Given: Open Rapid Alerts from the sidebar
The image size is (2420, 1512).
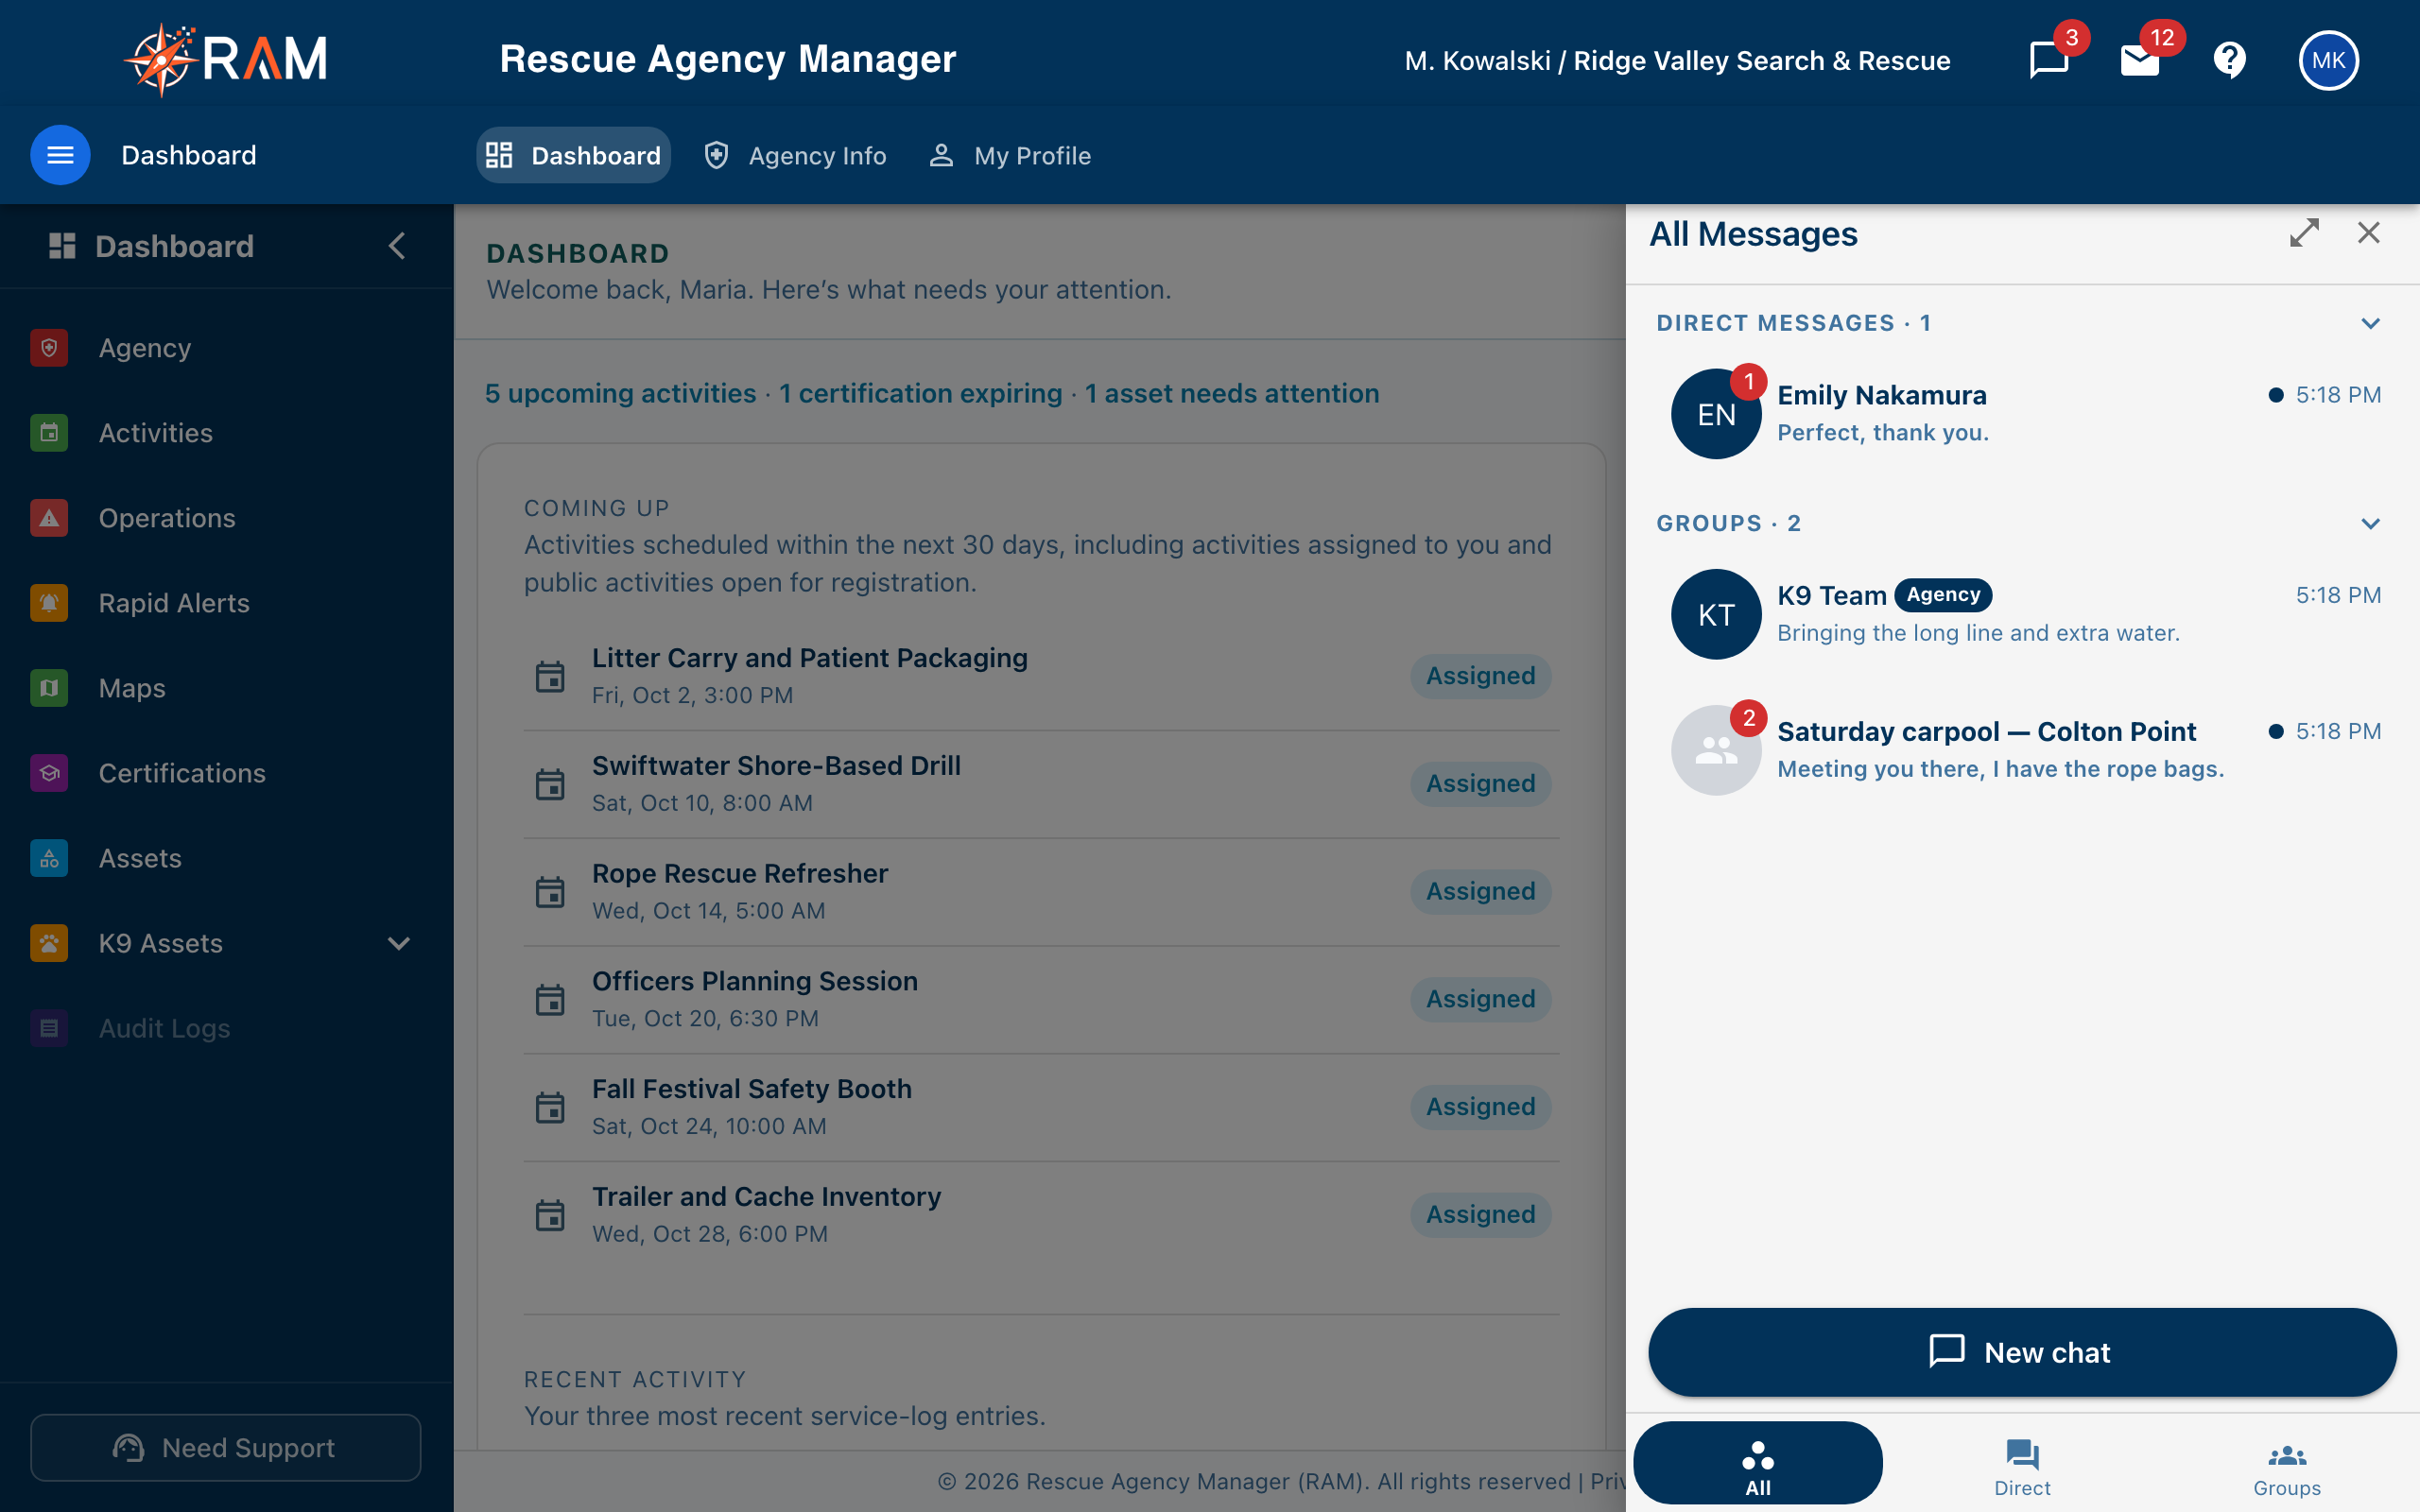Looking at the screenshot, I should (226, 603).
